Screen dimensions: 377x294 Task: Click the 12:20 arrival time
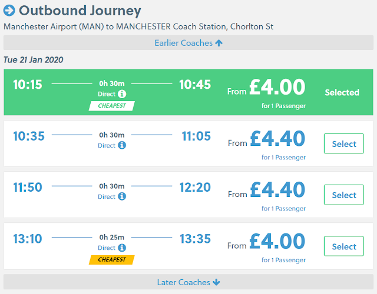point(196,188)
